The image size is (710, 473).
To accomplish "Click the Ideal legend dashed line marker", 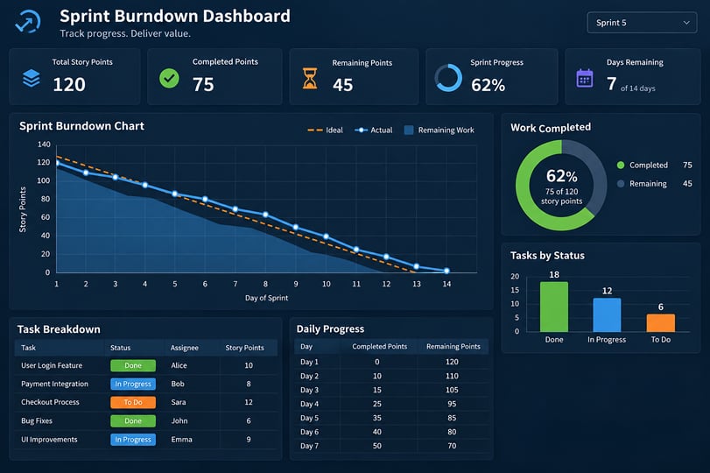I will pos(314,130).
